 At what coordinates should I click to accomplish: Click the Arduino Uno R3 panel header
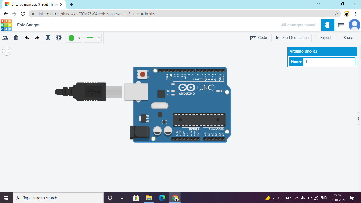point(322,51)
